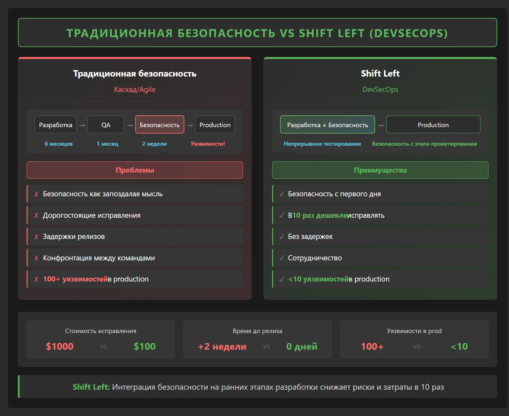
Task: Click the "Уязвимости!" red warning label
Action: tap(208, 144)
